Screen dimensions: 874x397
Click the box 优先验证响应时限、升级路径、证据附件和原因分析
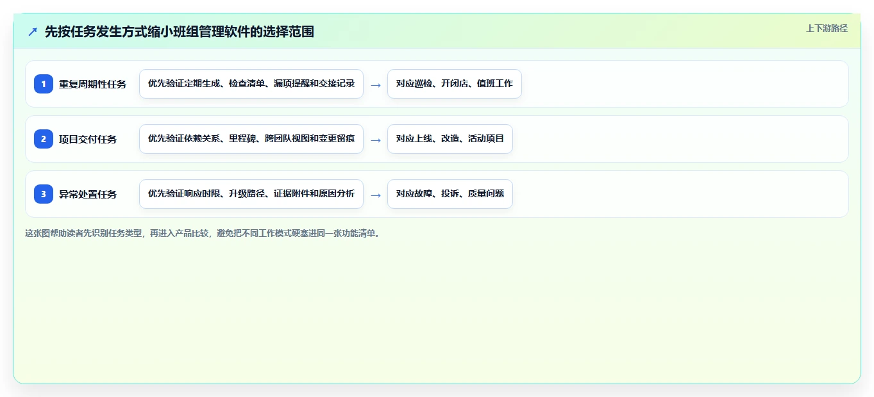[251, 194]
